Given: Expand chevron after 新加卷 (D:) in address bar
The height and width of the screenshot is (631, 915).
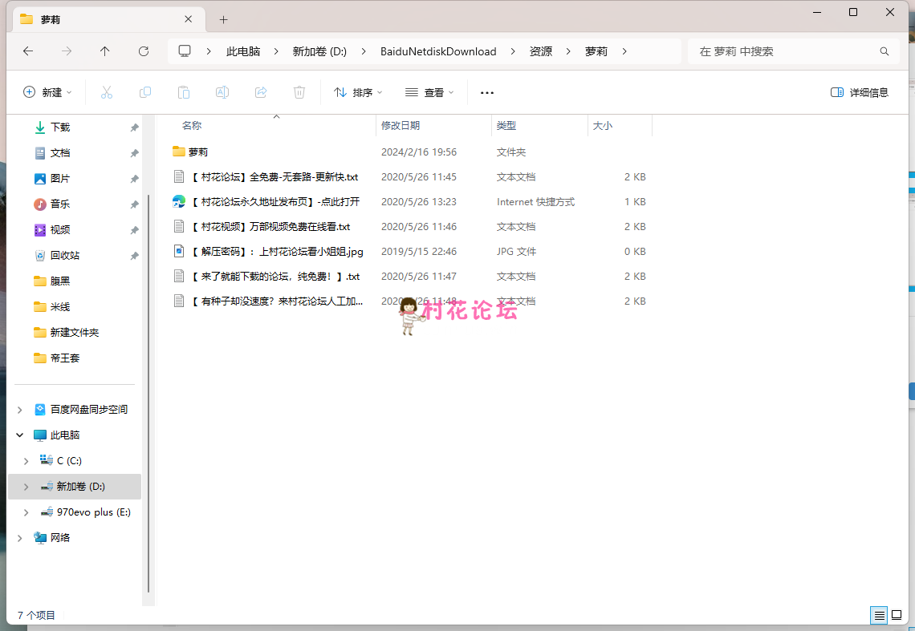Looking at the screenshot, I should [x=364, y=51].
